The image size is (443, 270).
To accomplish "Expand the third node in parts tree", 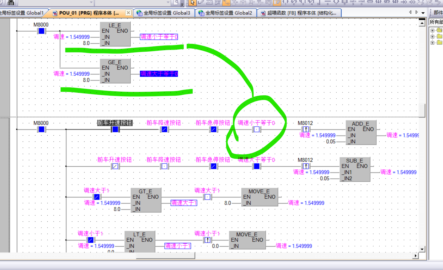I will pos(433,43).
